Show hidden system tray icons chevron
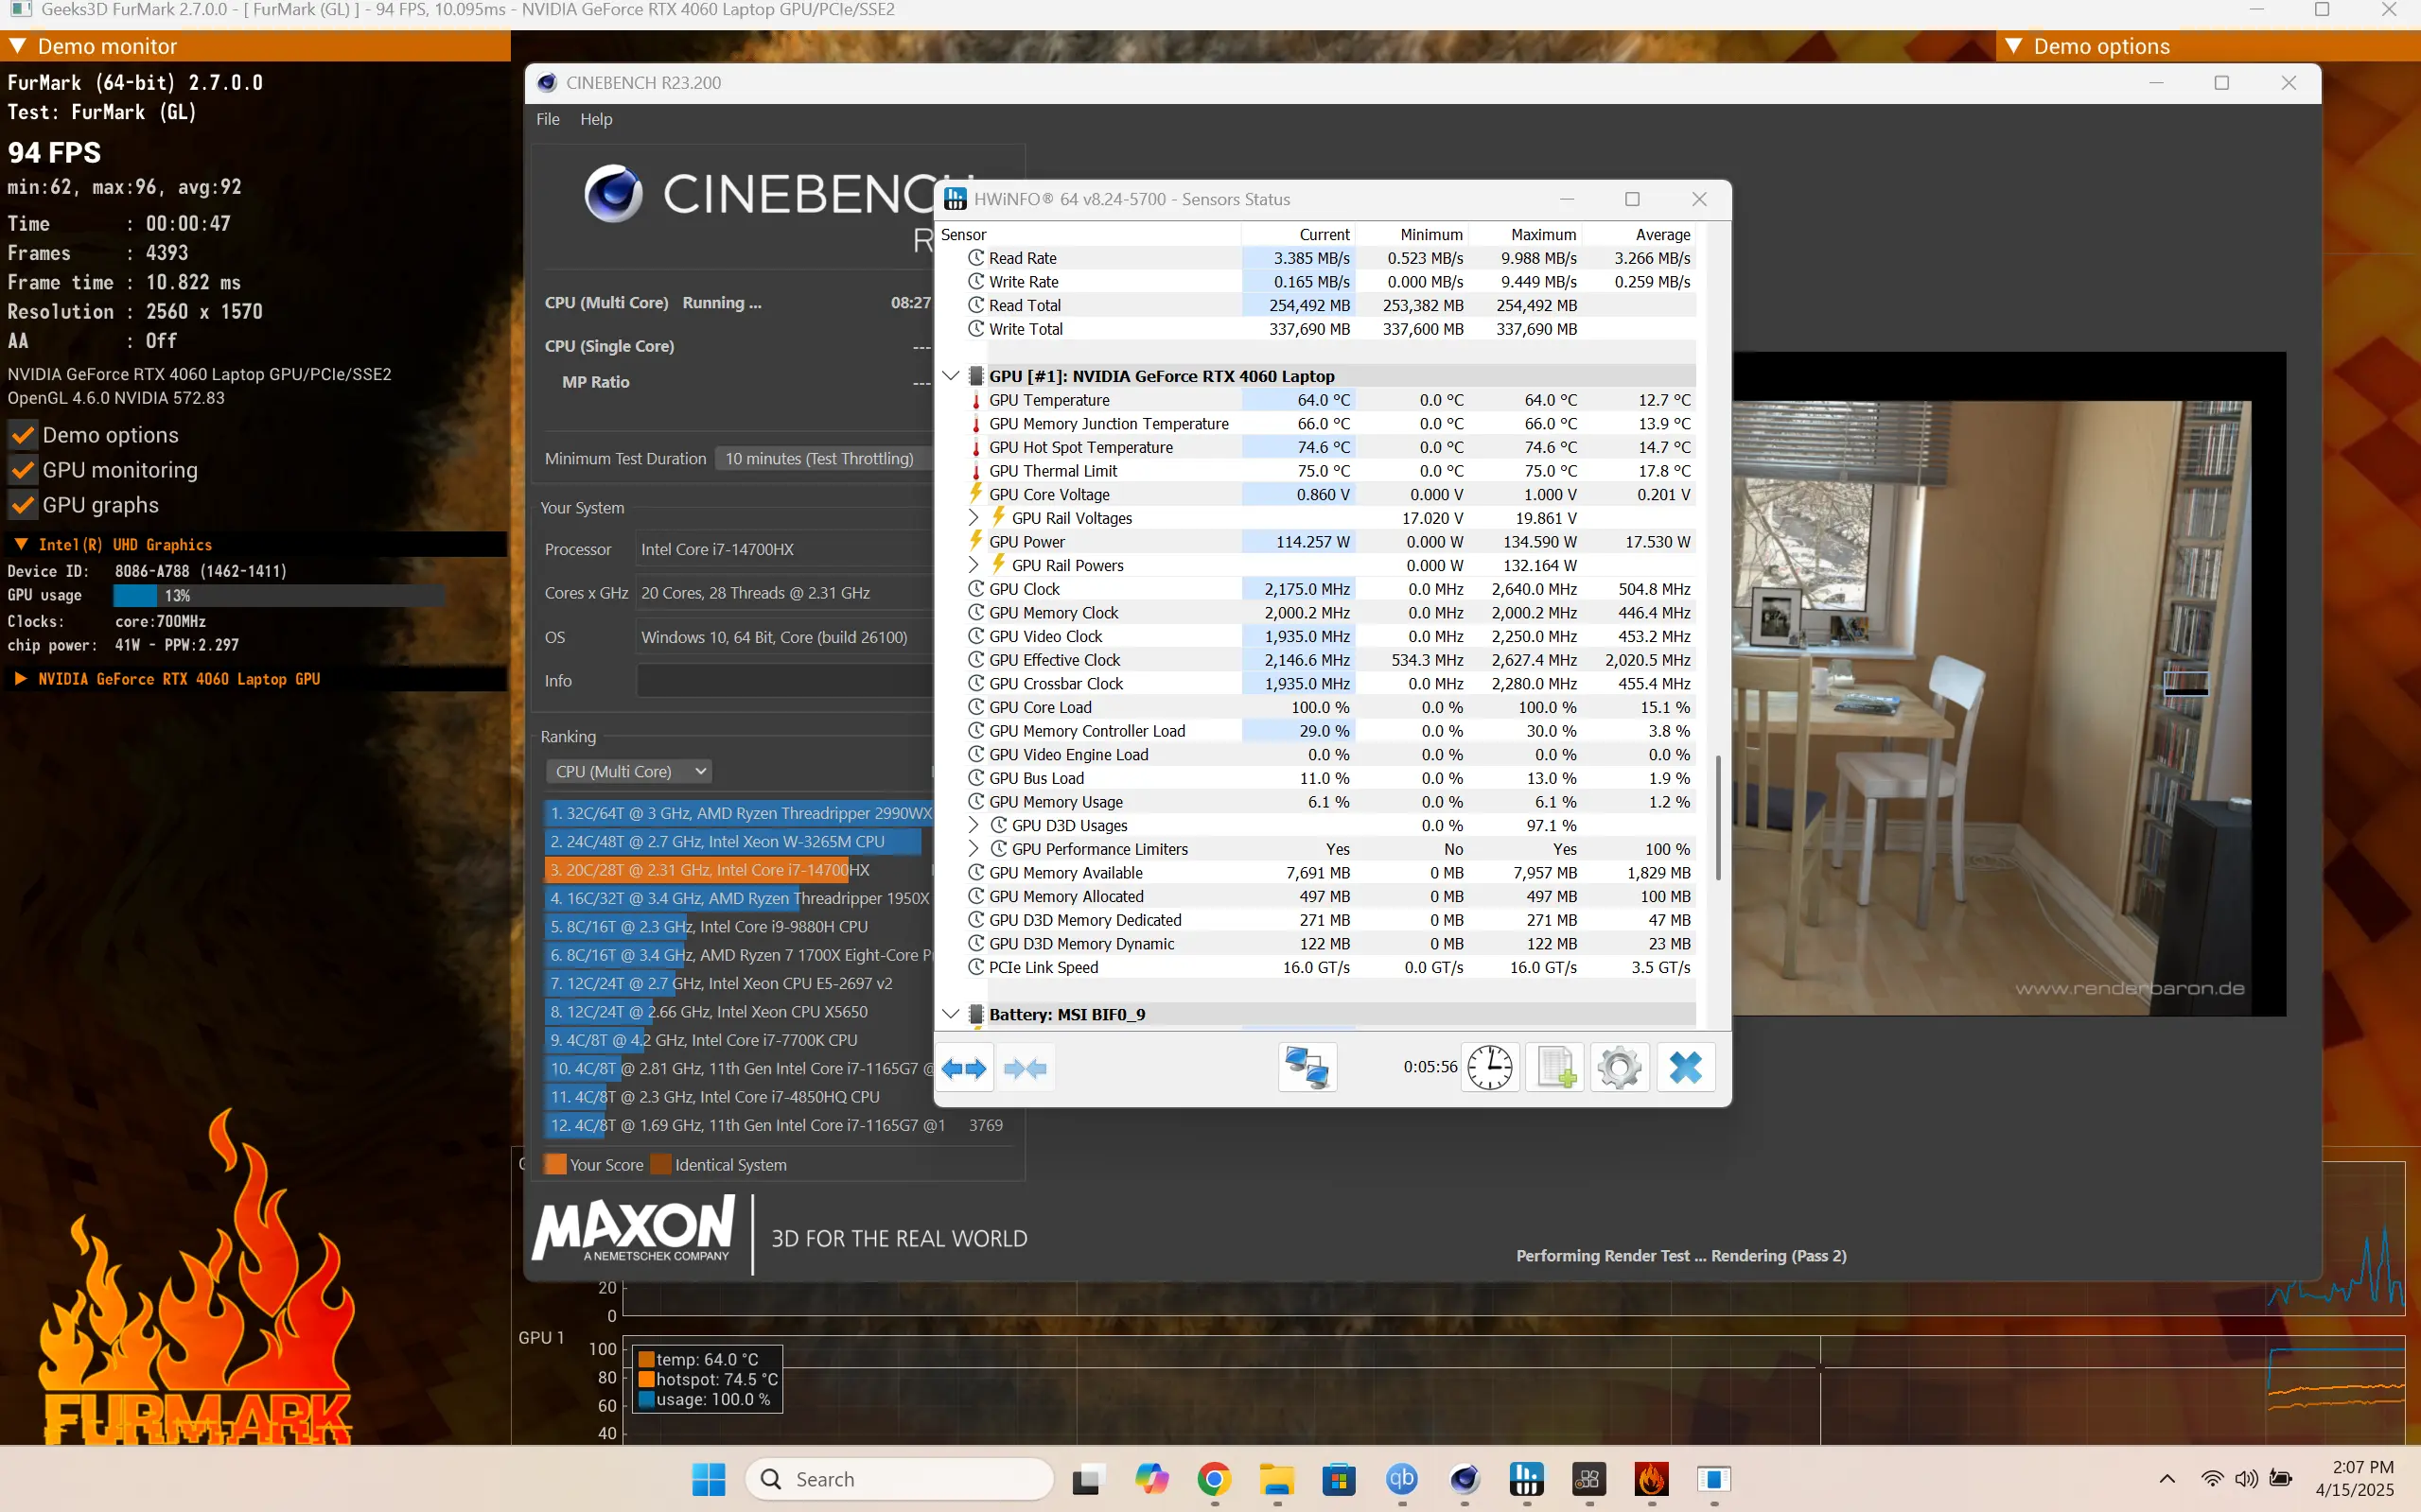The height and width of the screenshot is (1512, 2421). pos(2167,1479)
